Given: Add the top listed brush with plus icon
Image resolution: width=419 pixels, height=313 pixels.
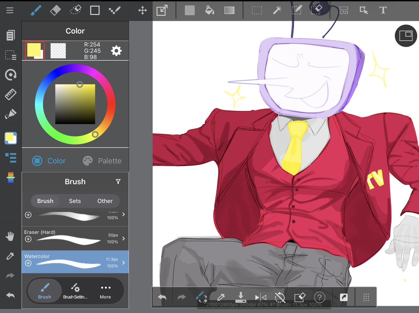Looking at the screenshot, I should (x=28, y=215).
